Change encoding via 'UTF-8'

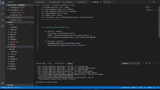click(x=140, y=87)
